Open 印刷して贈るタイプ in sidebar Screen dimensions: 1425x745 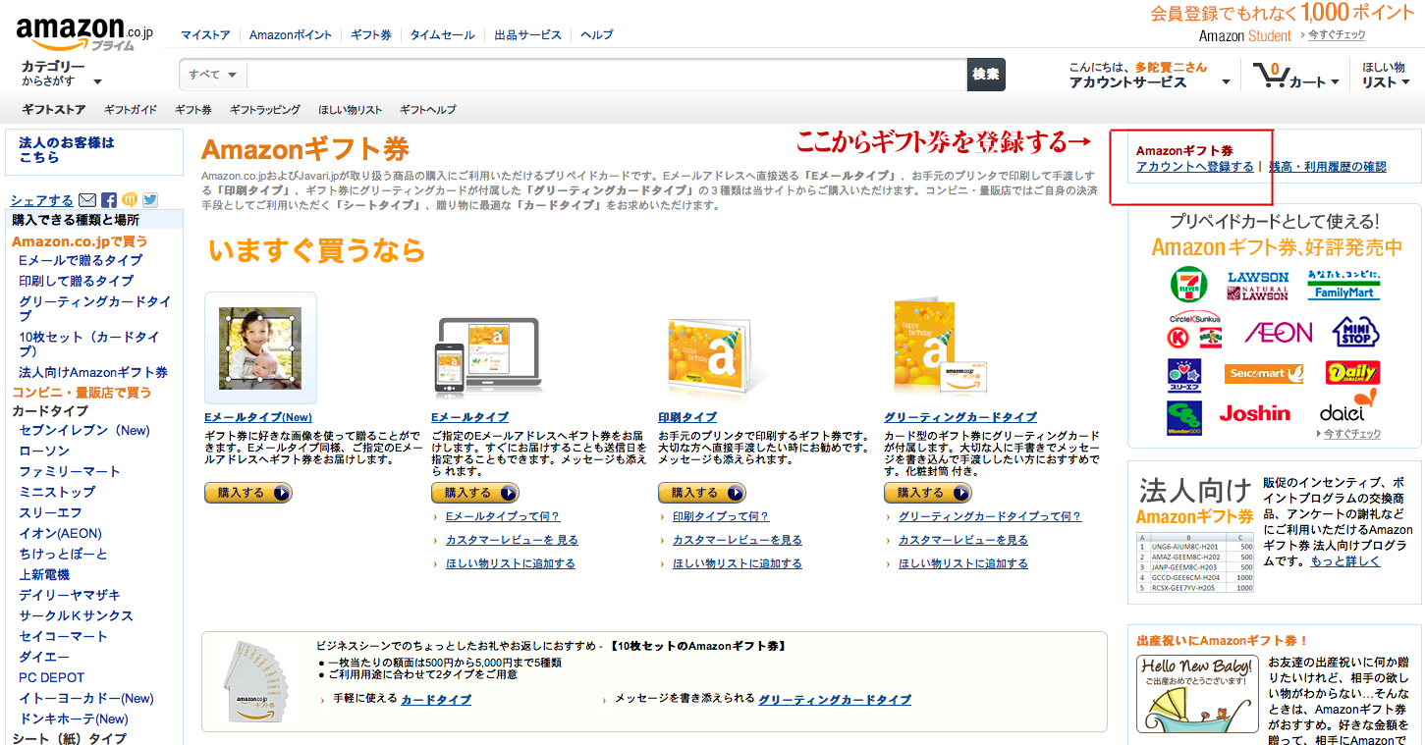tap(77, 281)
